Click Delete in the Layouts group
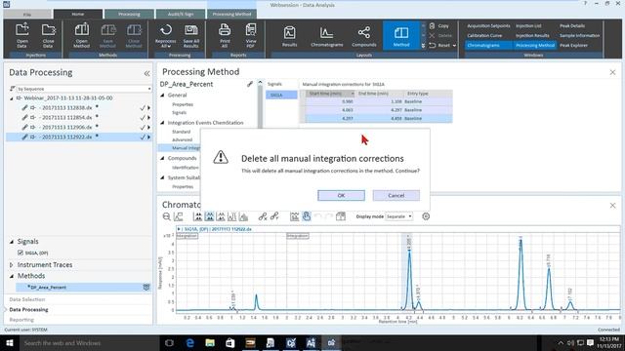 (x=440, y=35)
